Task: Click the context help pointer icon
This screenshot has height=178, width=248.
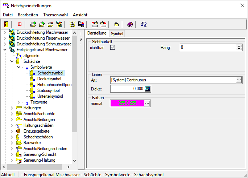Action: coord(144,24)
